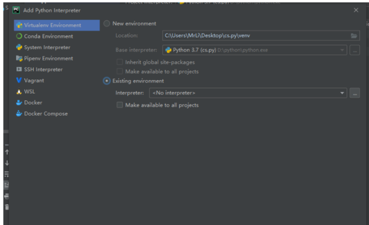Select the Existing environment radio button

click(x=107, y=81)
